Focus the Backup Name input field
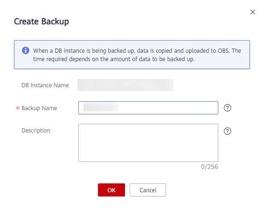This screenshot has height=210, width=264. click(148, 108)
